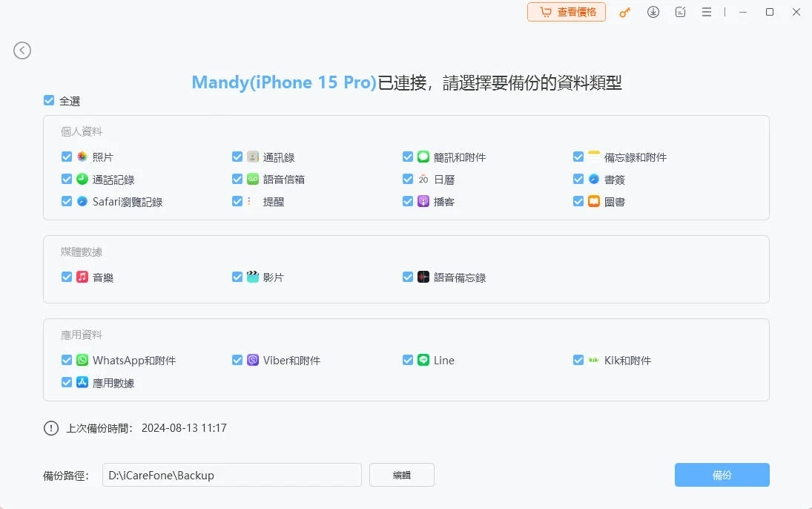This screenshot has width=812, height=509.
Task: Click the 圖書 label
Action: 615,202
